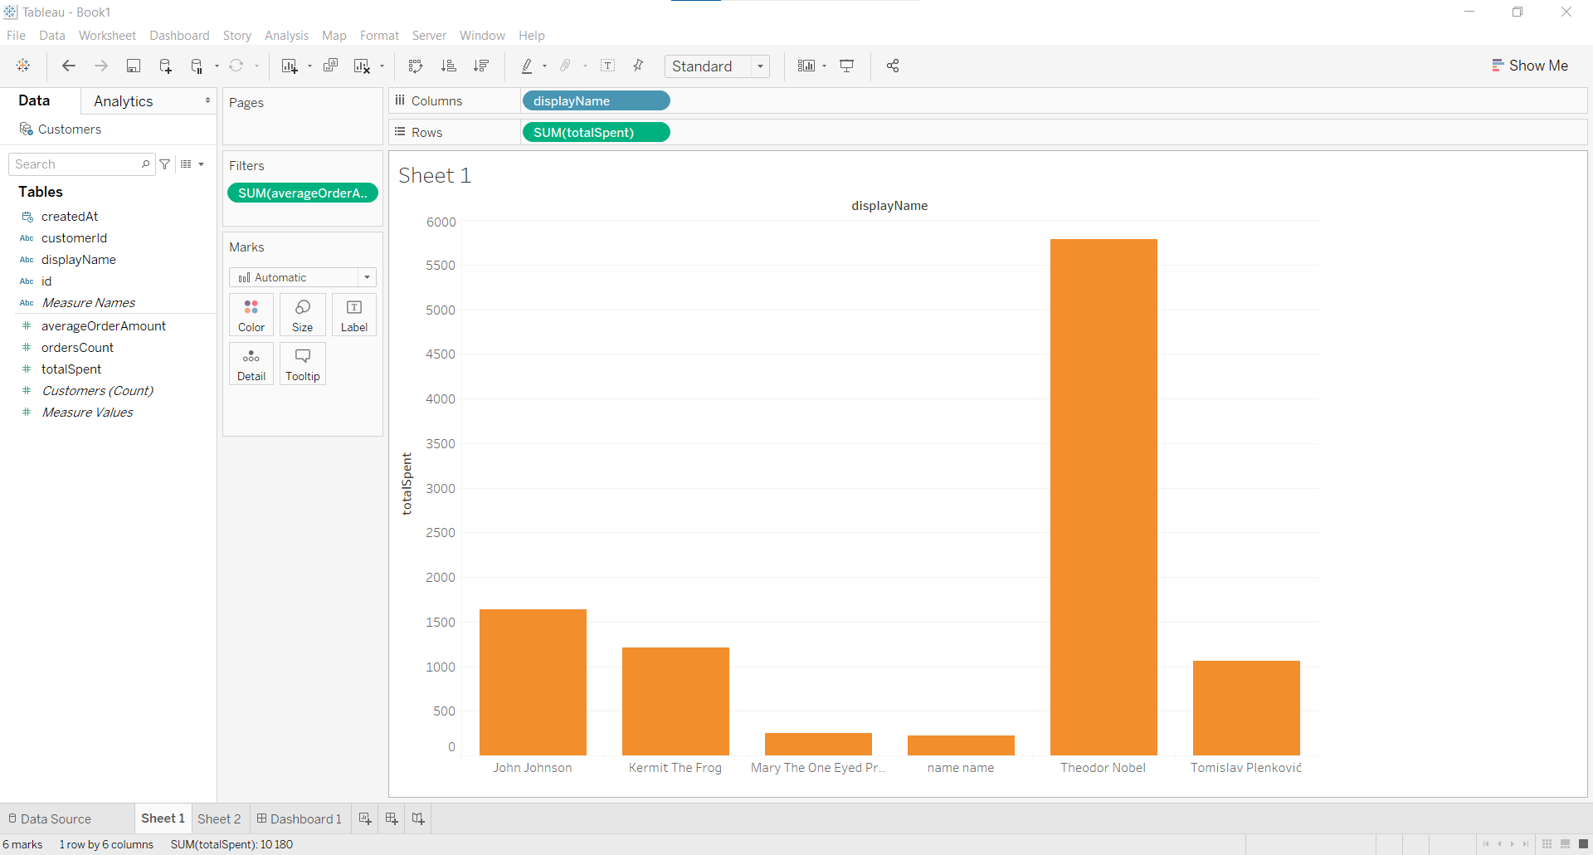Sort marks ascending using toolbar icon
This screenshot has height=855, width=1593.
coord(449,66)
